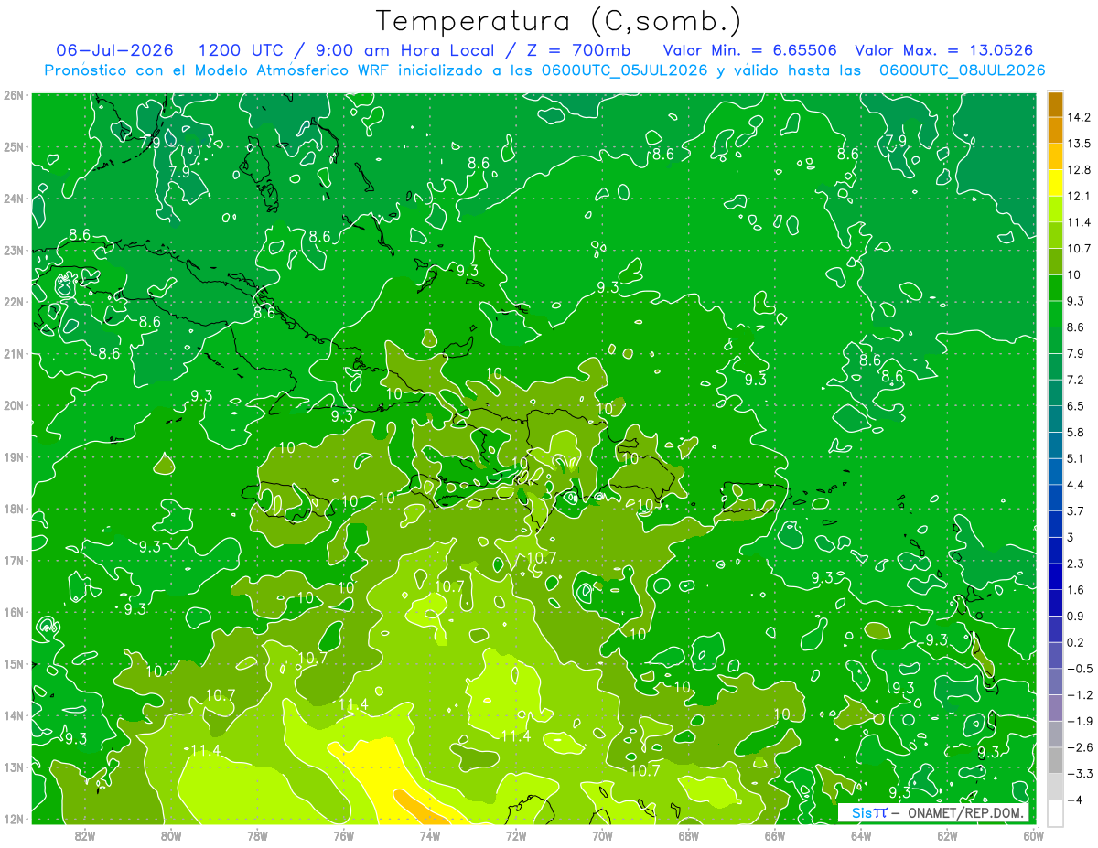Screen dimensions: 1098x848
Task: Click the '-2.6' colorbar label
Action: point(1080,747)
